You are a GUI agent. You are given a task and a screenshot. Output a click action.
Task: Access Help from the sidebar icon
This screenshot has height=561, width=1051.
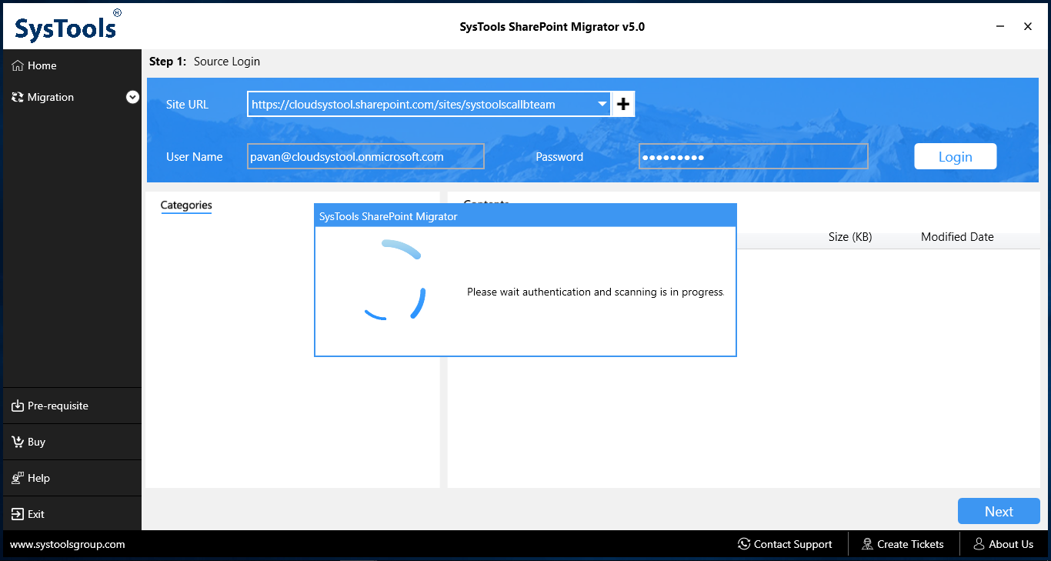point(16,477)
